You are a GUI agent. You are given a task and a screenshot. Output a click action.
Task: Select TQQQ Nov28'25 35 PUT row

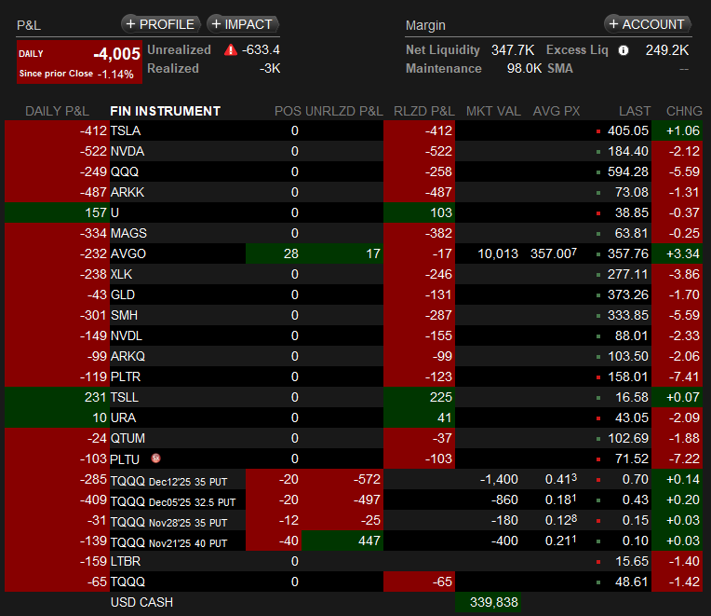click(354, 520)
